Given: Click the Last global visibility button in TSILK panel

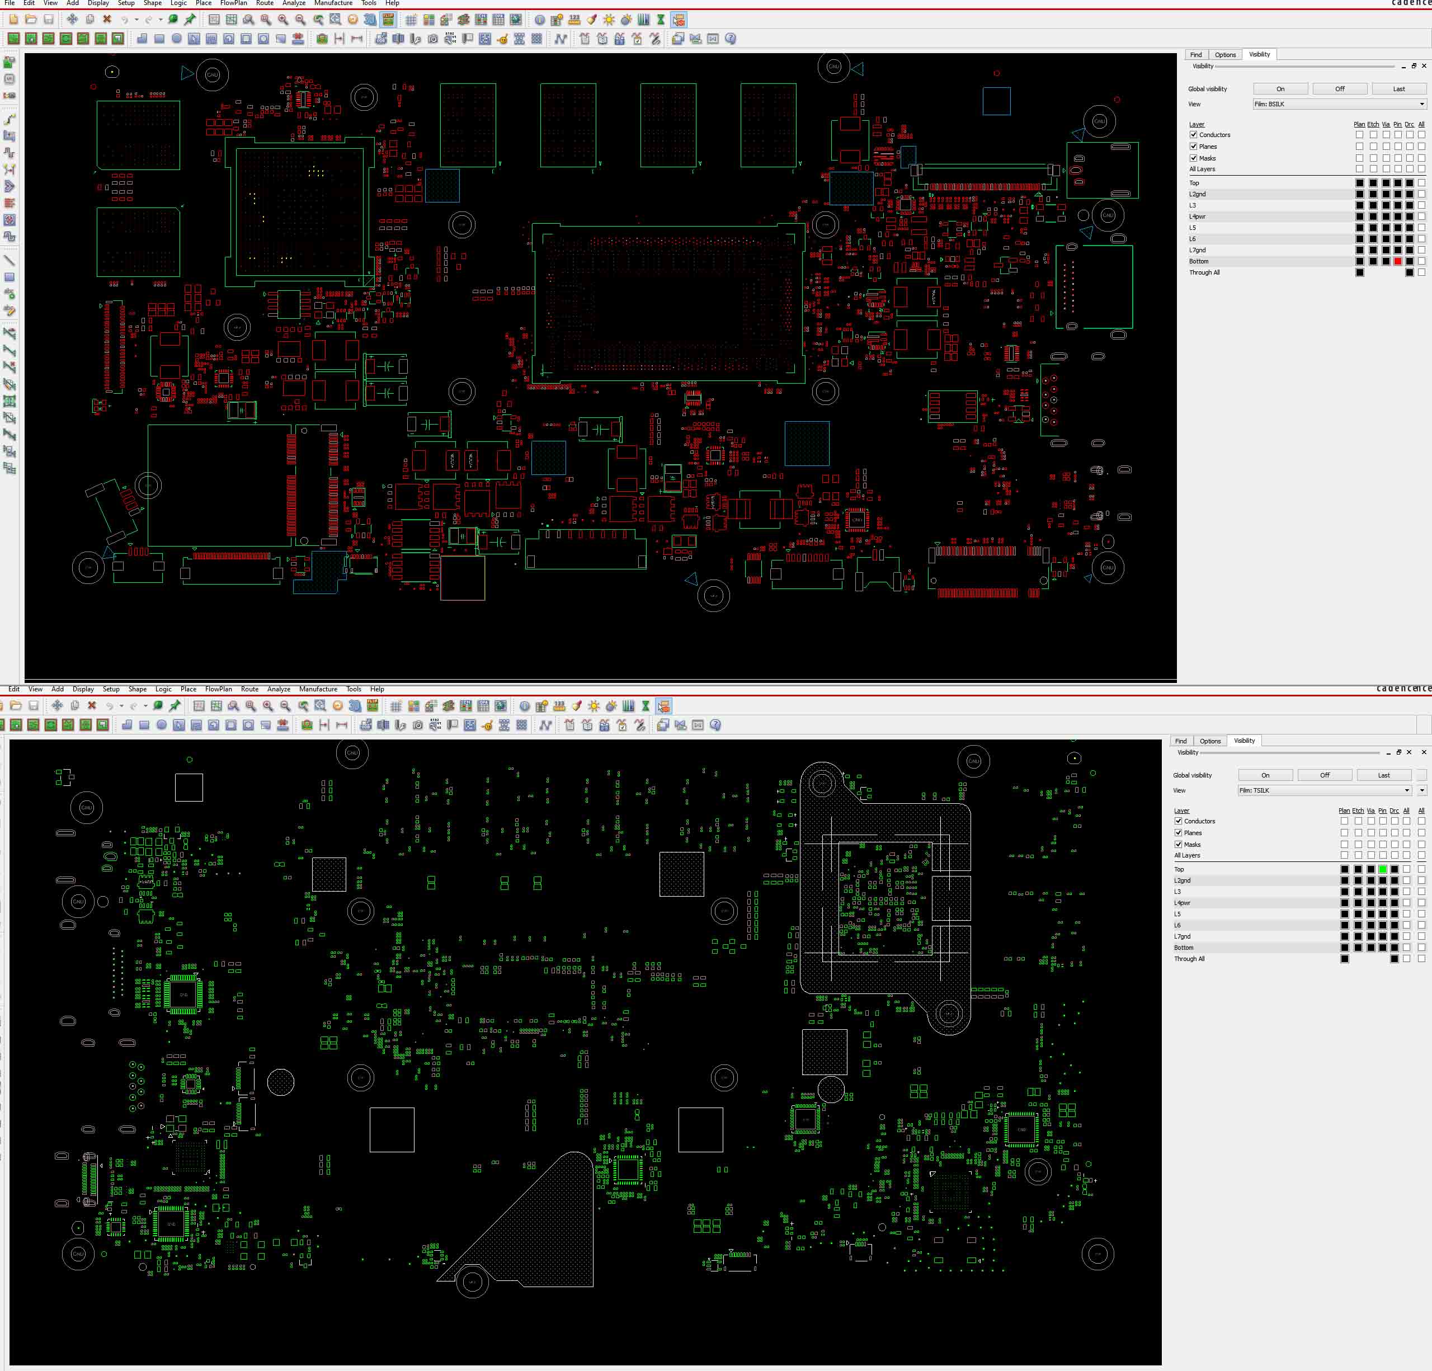Looking at the screenshot, I should point(1383,775).
